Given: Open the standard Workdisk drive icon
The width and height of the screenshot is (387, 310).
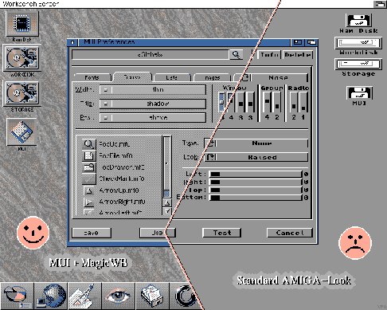Looking at the screenshot, I should coord(358,43).
